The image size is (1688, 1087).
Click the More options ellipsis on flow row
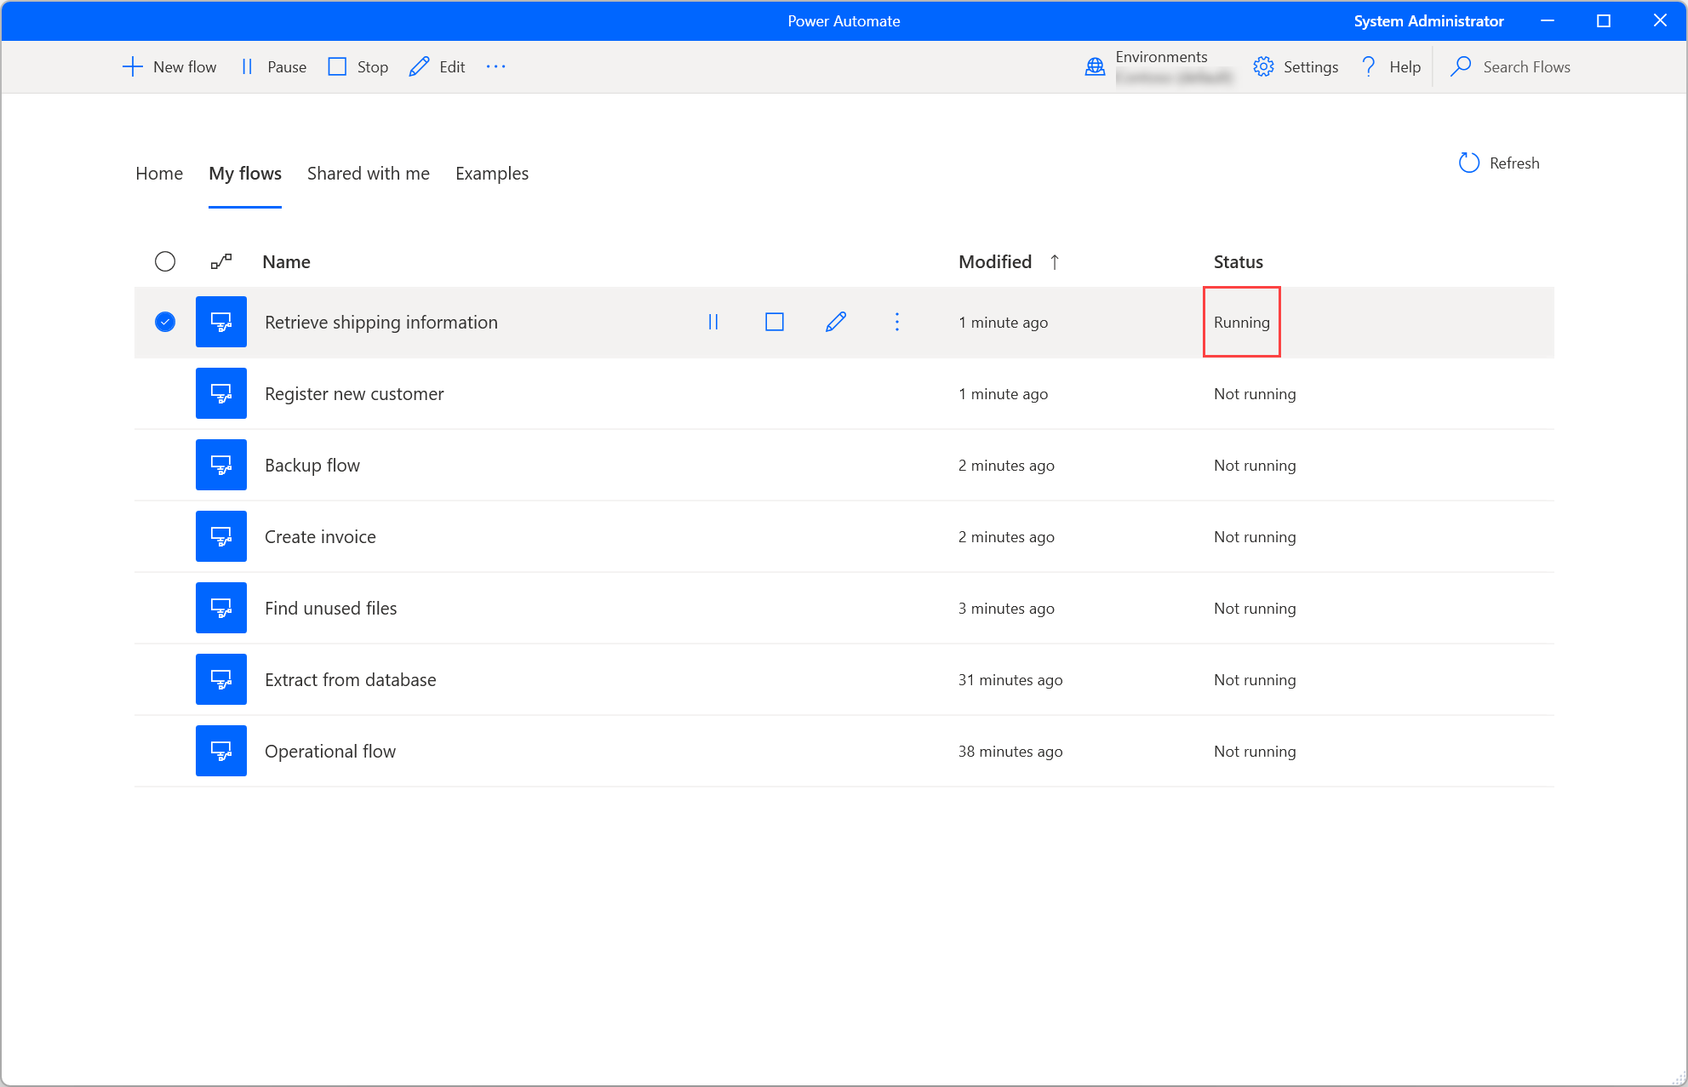pyautogui.click(x=897, y=322)
